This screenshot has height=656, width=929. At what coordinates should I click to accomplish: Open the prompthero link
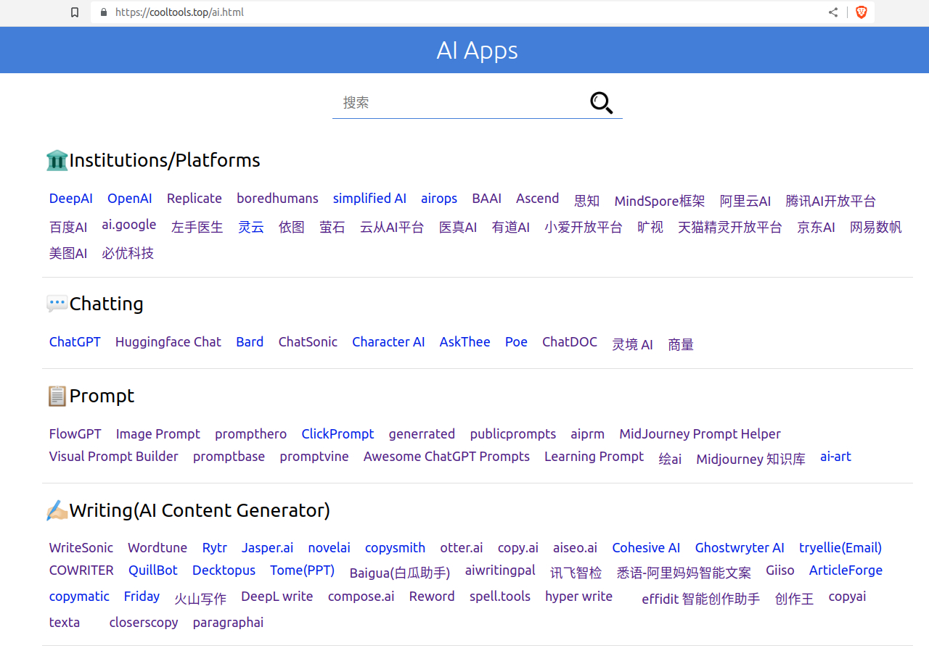pyautogui.click(x=250, y=434)
